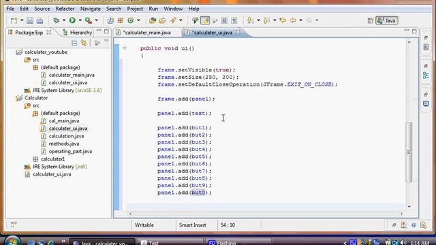
Task: Open the Search dropdown arrow
Action: click(x=181, y=20)
